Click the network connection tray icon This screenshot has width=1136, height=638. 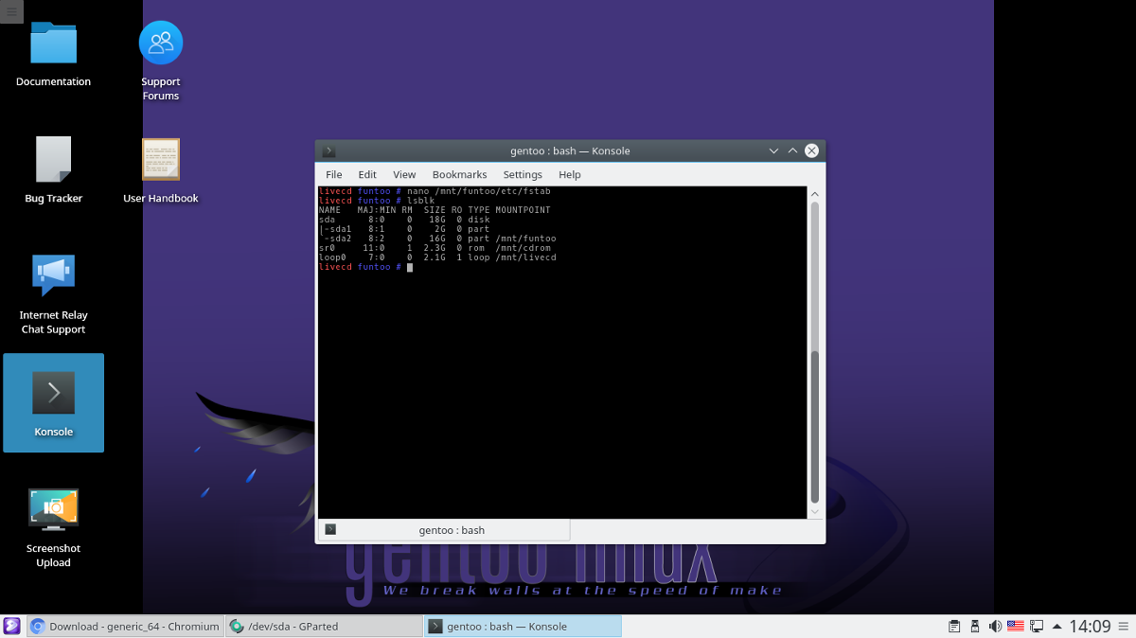coord(1036,627)
